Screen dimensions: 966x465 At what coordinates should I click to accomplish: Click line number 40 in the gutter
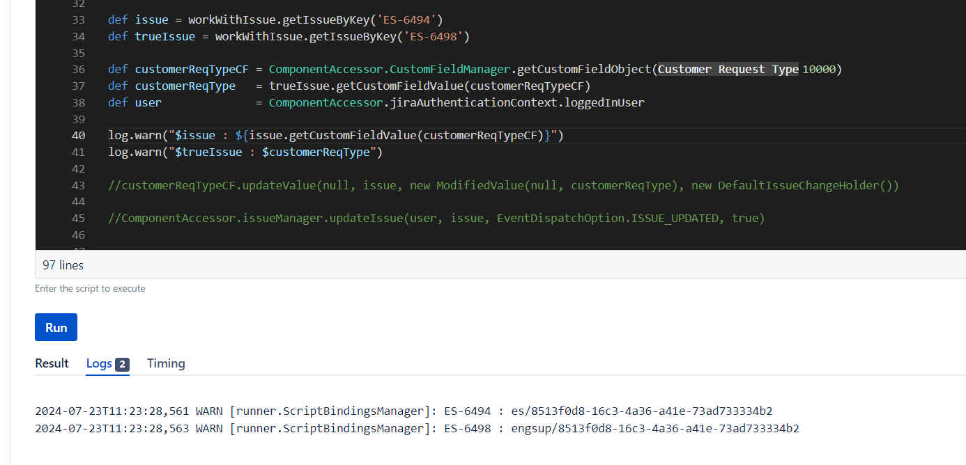pos(78,136)
